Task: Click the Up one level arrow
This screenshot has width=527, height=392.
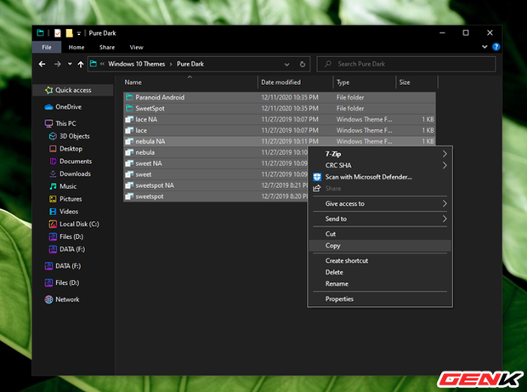Action: (x=81, y=64)
